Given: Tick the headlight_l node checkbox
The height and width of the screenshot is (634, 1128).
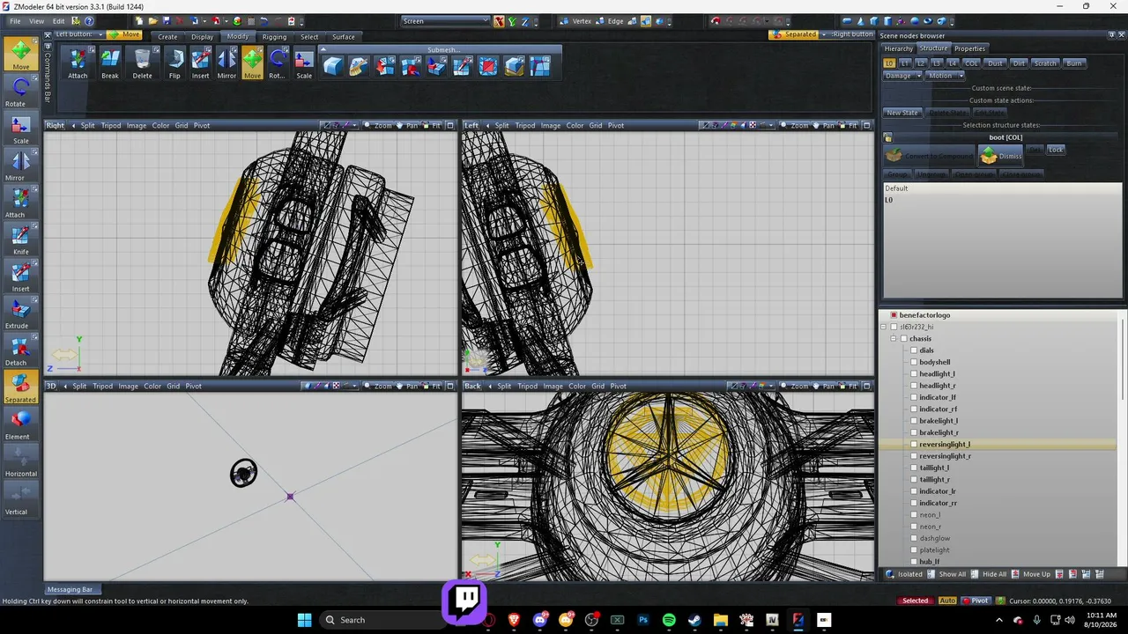Looking at the screenshot, I should point(914,373).
